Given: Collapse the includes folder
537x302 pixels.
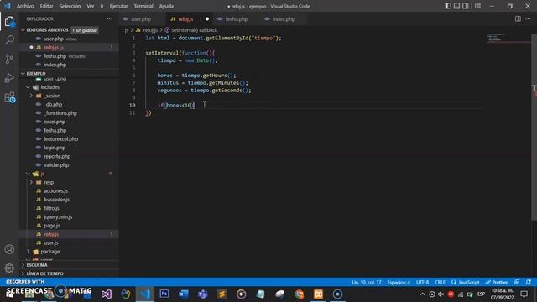Looking at the screenshot, I should pyautogui.click(x=29, y=87).
